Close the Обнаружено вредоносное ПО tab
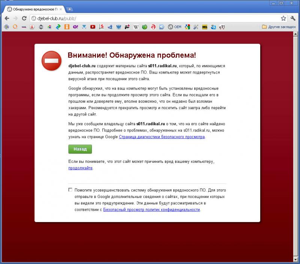 click(61, 9)
